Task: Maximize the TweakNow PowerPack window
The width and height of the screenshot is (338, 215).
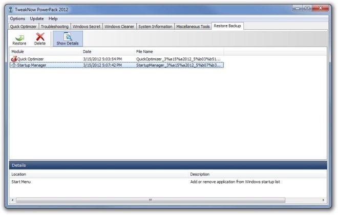Action: point(307,8)
